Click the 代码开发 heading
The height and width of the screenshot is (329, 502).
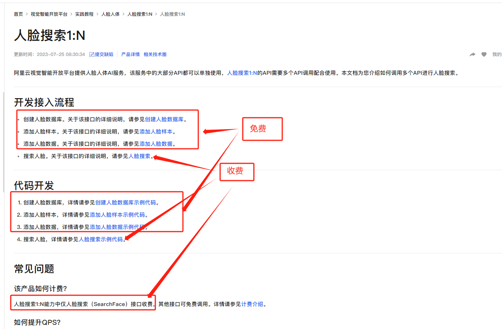[x=34, y=186]
